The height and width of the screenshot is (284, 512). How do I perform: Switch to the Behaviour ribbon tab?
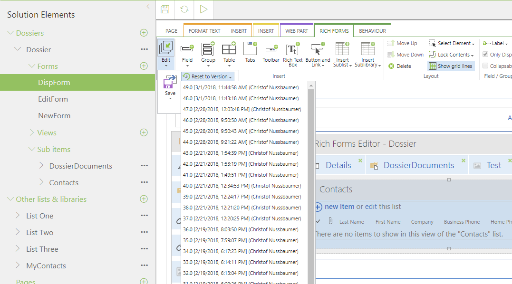pyautogui.click(x=372, y=31)
